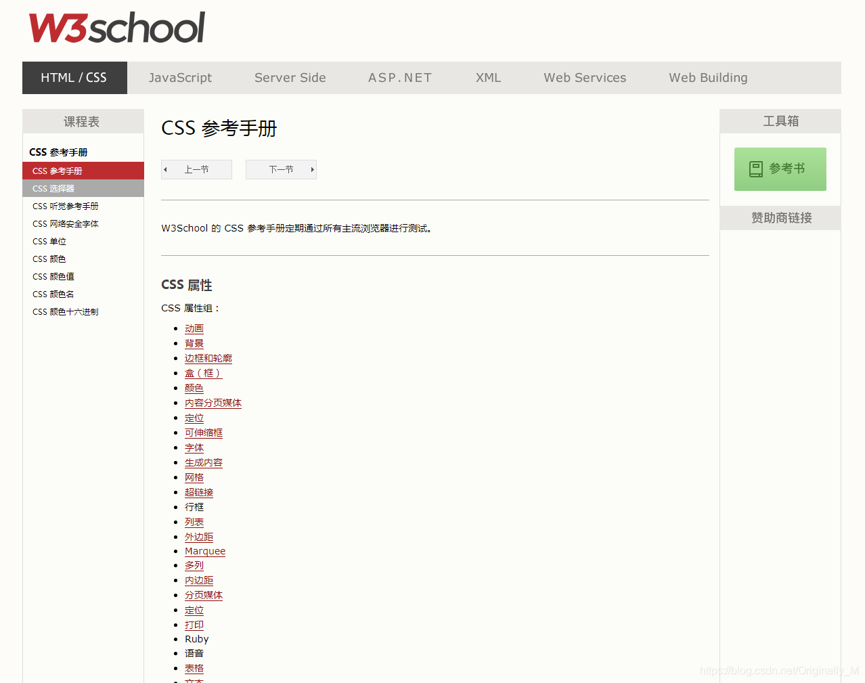Open the 分页媒体 link
Viewport: 865px width, 683px height.
point(204,595)
